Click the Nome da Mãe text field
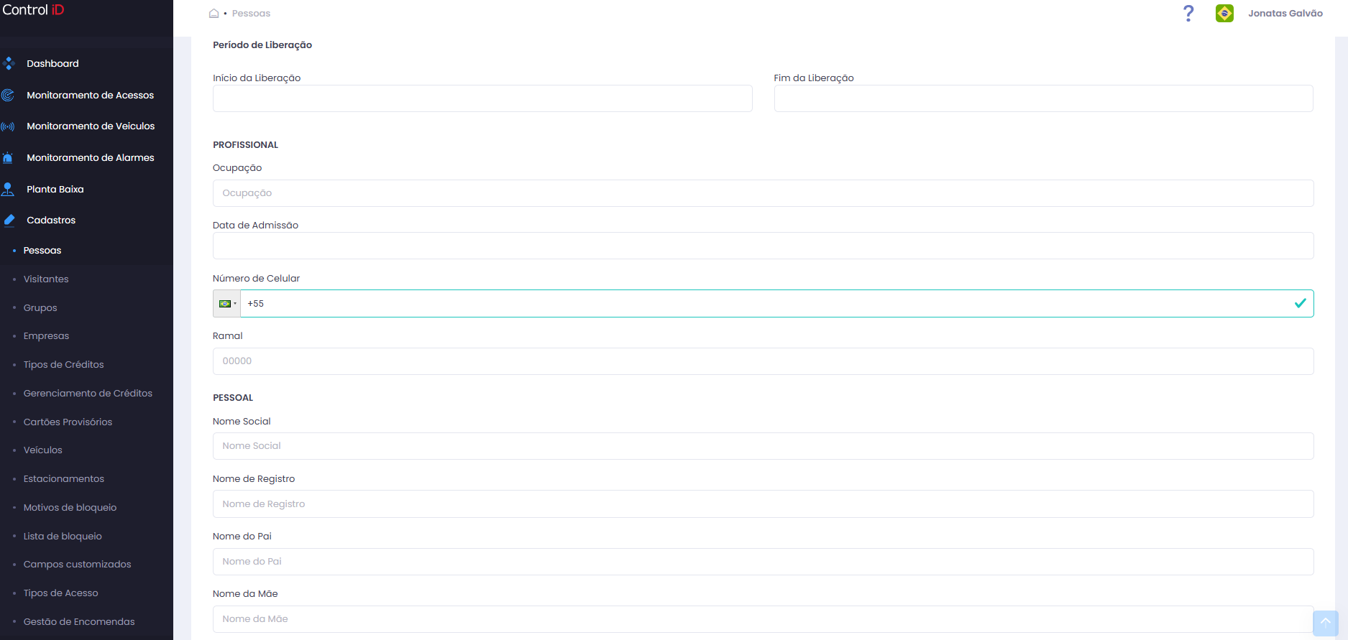Screen dimensions: 1348x640 (763, 619)
